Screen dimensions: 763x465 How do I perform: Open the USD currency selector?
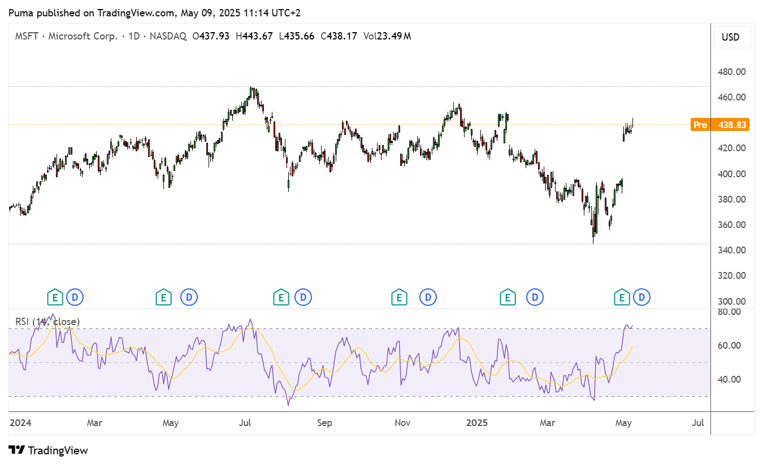[731, 37]
